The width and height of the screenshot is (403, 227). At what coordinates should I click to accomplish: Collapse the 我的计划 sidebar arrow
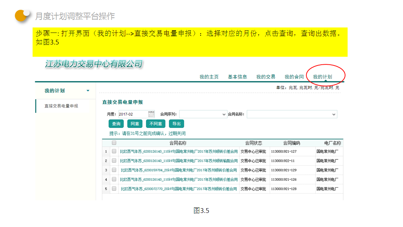[88, 91]
